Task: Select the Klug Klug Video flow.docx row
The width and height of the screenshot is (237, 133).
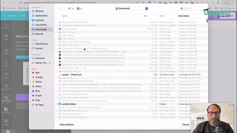Action: [131, 117]
